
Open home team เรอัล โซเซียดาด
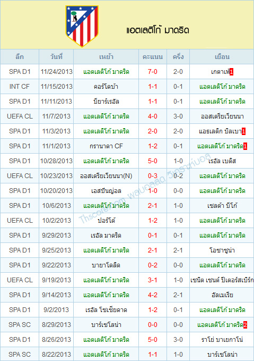[x=106, y=310]
